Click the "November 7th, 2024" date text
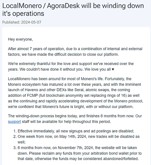This screenshot has height=165, width=151. tap(76, 148)
